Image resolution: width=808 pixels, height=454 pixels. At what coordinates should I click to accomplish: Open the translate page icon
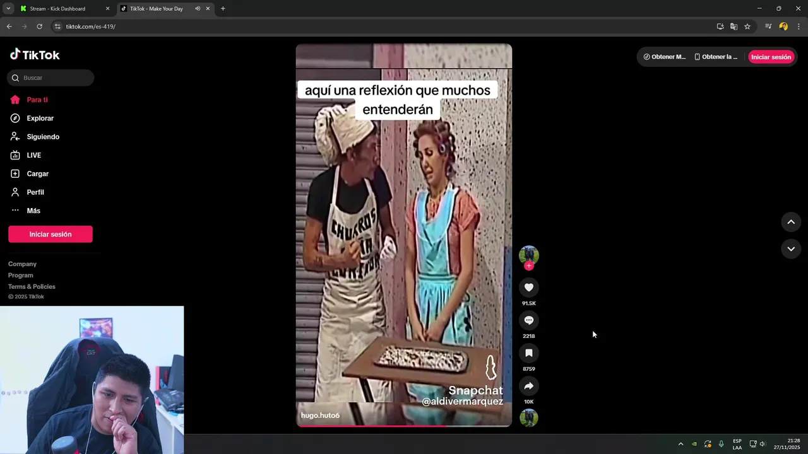click(734, 26)
